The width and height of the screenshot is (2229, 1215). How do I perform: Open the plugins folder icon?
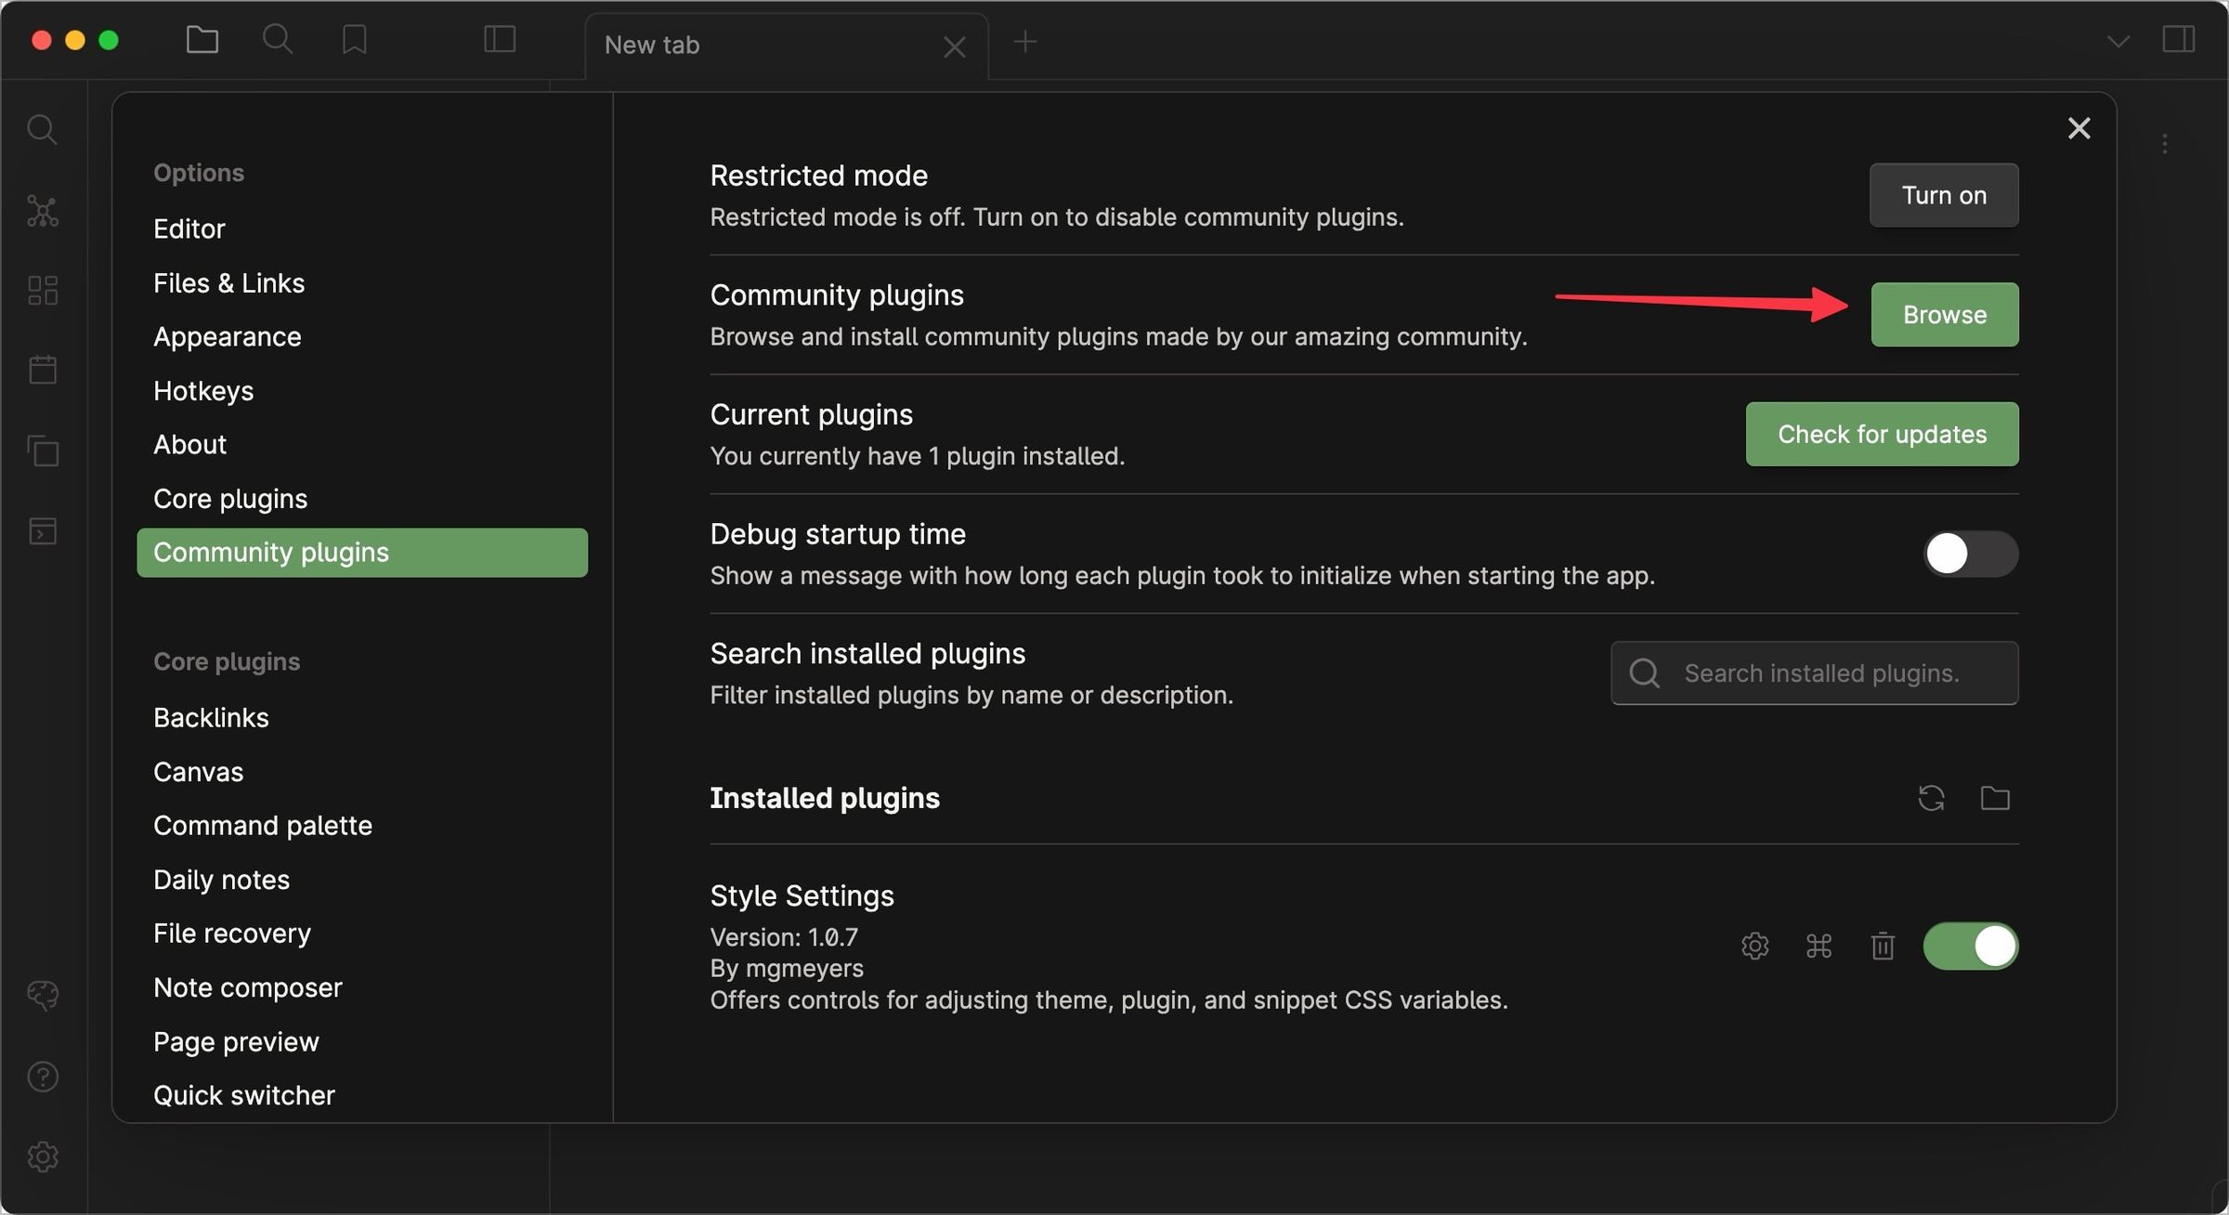click(1995, 798)
